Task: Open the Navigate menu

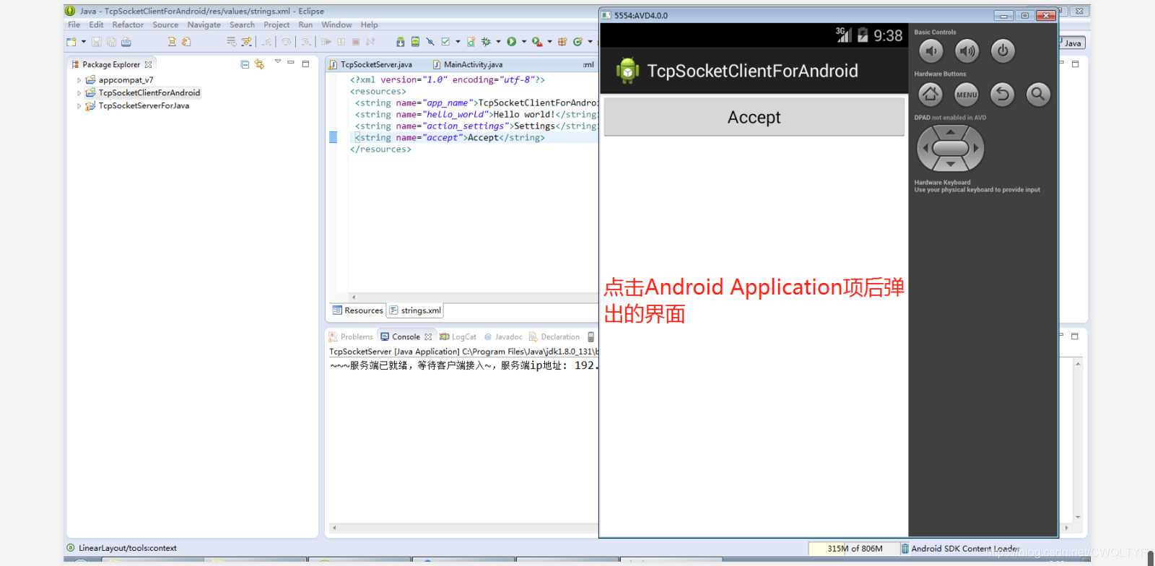Action: (x=204, y=25)
